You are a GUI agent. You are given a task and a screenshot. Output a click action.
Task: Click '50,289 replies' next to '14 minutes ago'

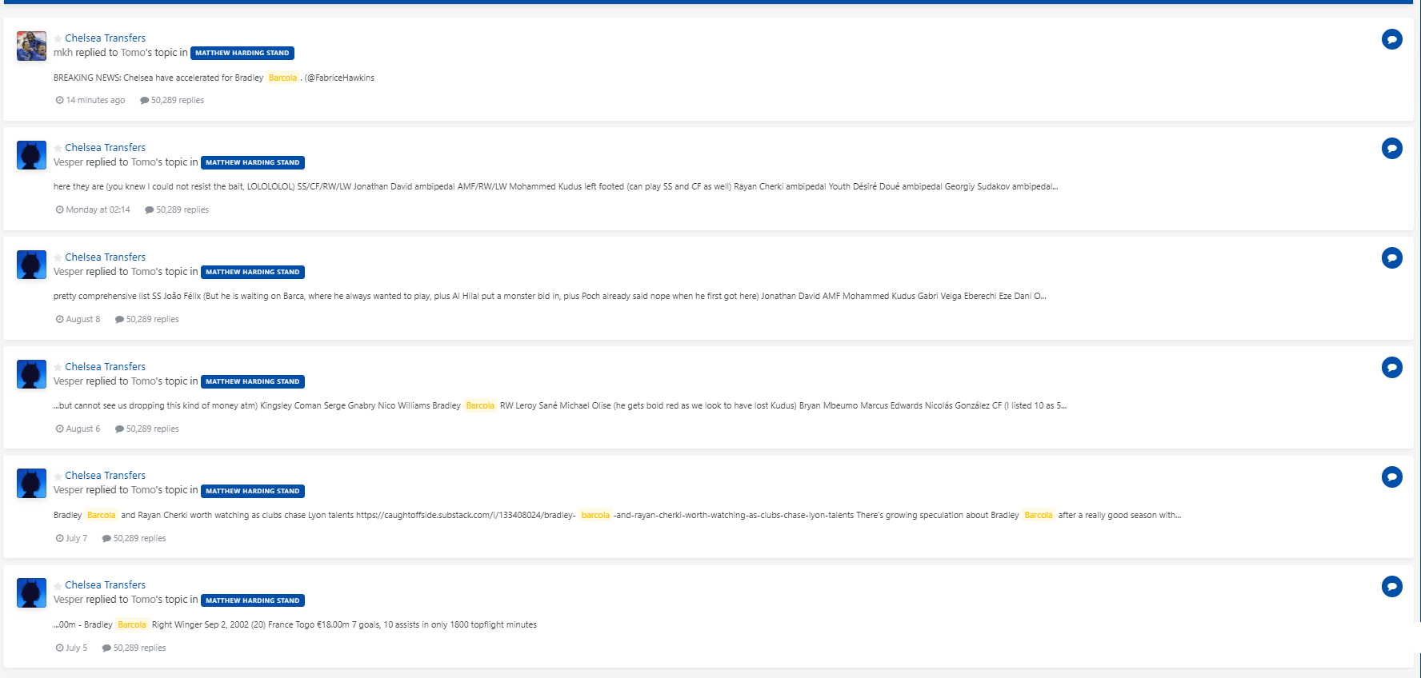coord(172,101)
